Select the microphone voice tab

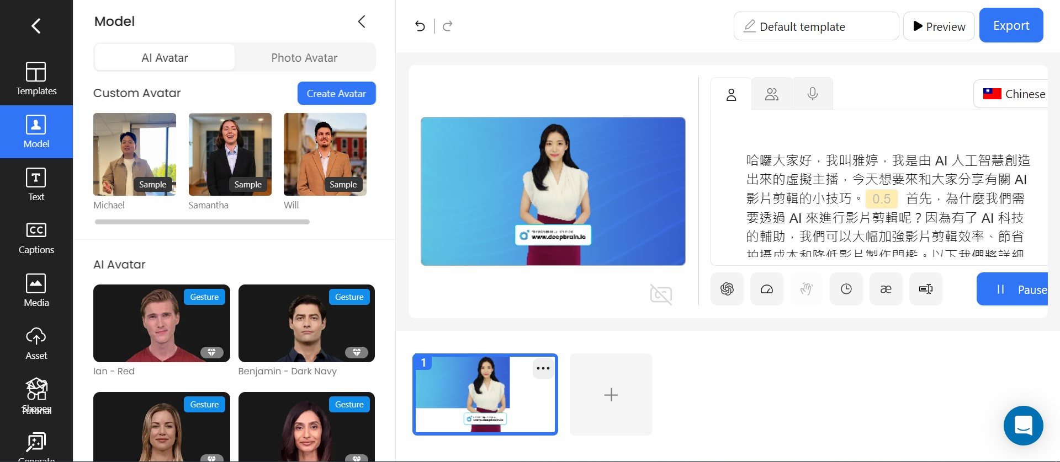tap(813, 94)
